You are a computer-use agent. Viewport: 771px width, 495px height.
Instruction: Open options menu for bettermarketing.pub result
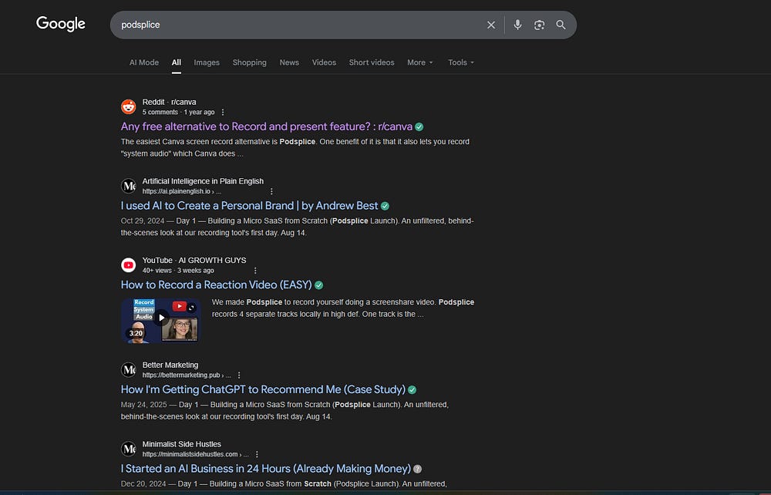239,375
